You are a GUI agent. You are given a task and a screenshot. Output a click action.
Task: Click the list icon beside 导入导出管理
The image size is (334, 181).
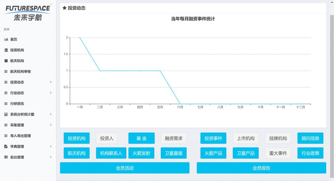pyautogui.click(x=6, y=136)
